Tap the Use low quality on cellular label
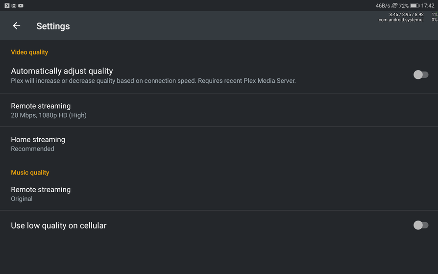 [59, 225]
